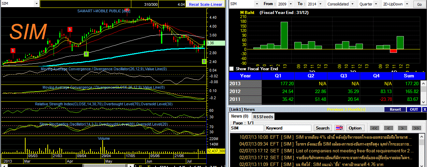The width and height of the screenshot is (427, 167).
Task: Click the tallest green Q1 2013 bar
Action: (x=284, y=35)
